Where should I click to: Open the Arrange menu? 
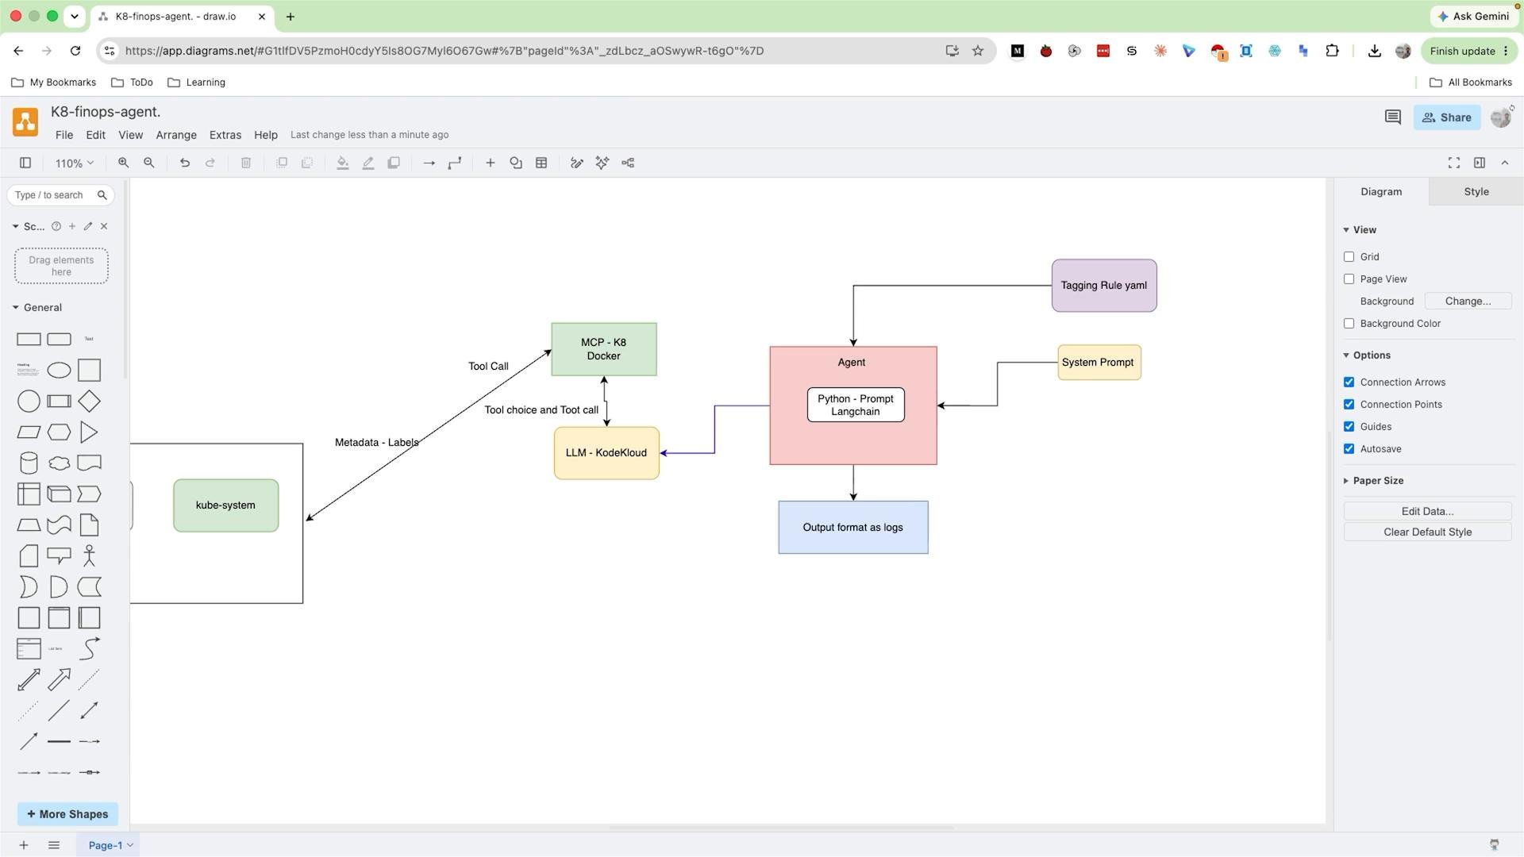point(176,135)
